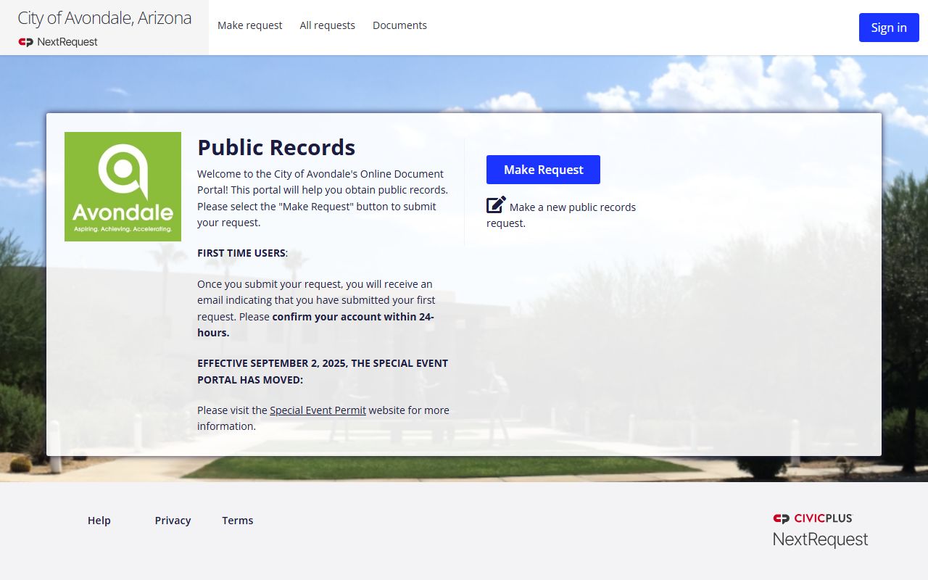Click the pencil edit icon beside the request description
Screen dimensions: 928x580
pyautogui.click(x=496, y=204)
